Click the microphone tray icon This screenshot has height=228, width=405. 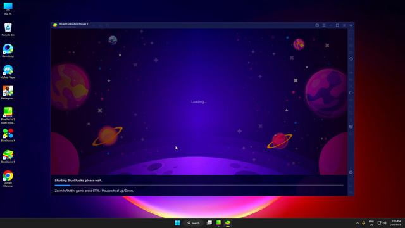tap(363, 223)
